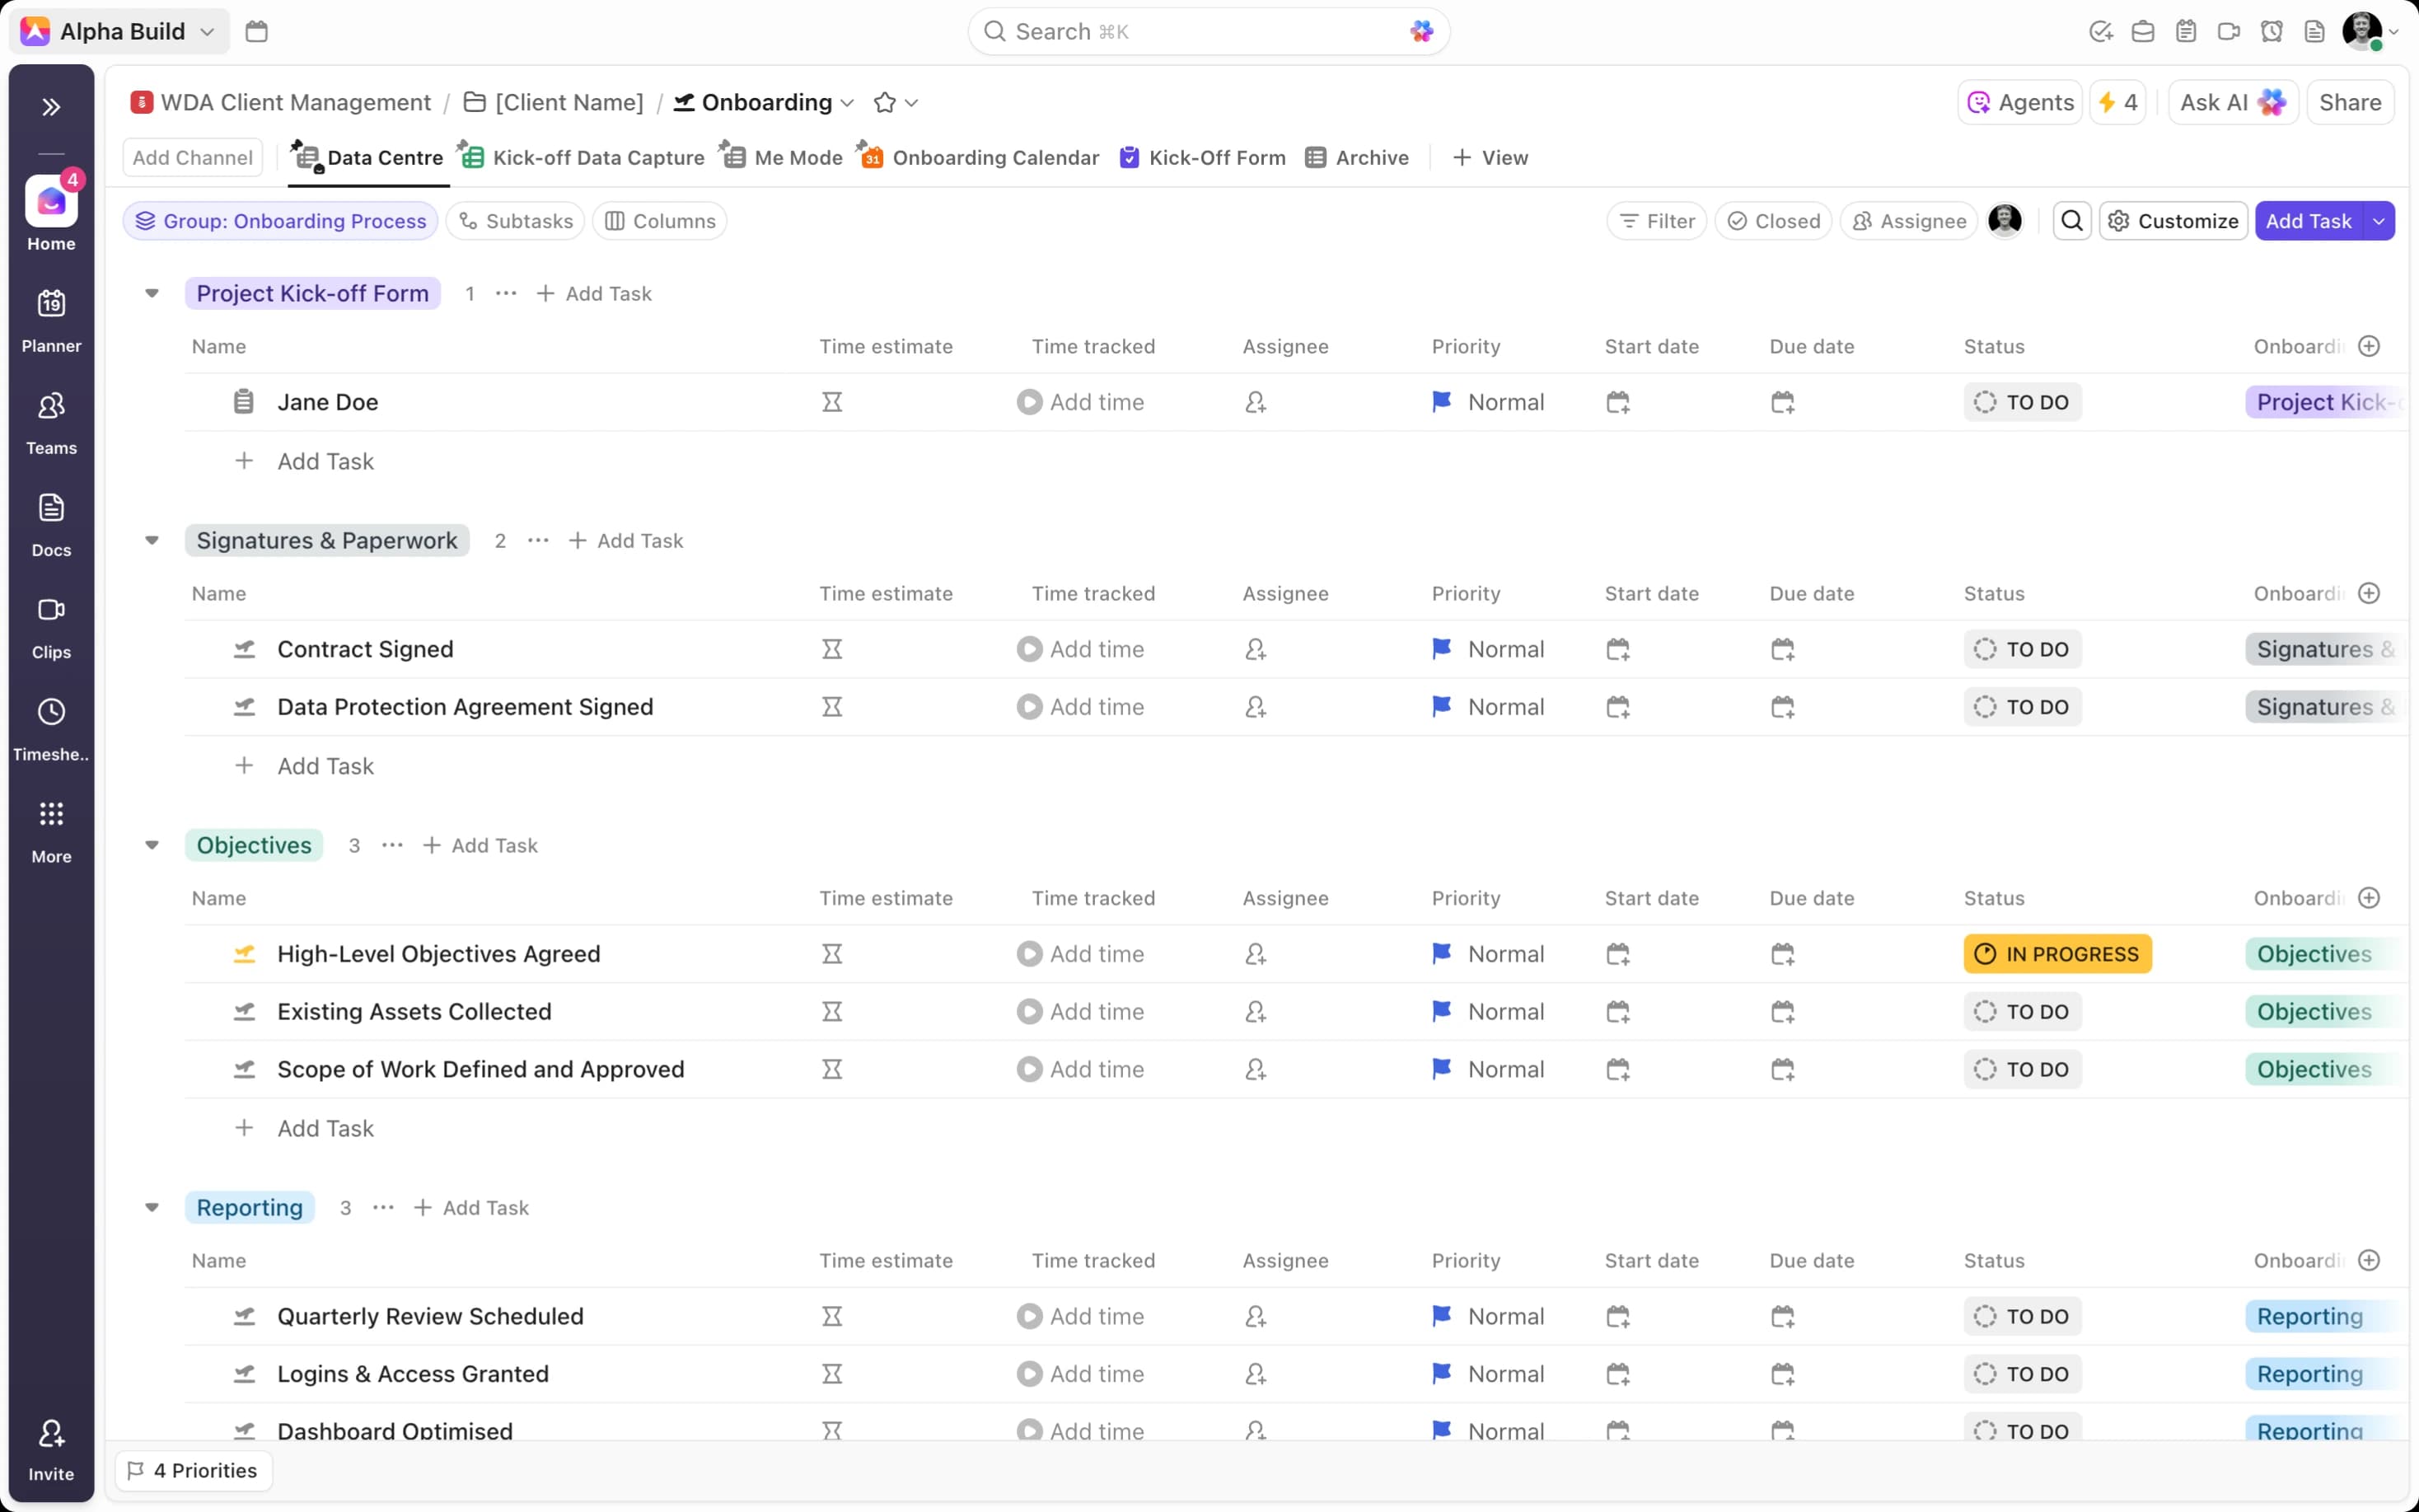Click the Share button

[2349, 103]
